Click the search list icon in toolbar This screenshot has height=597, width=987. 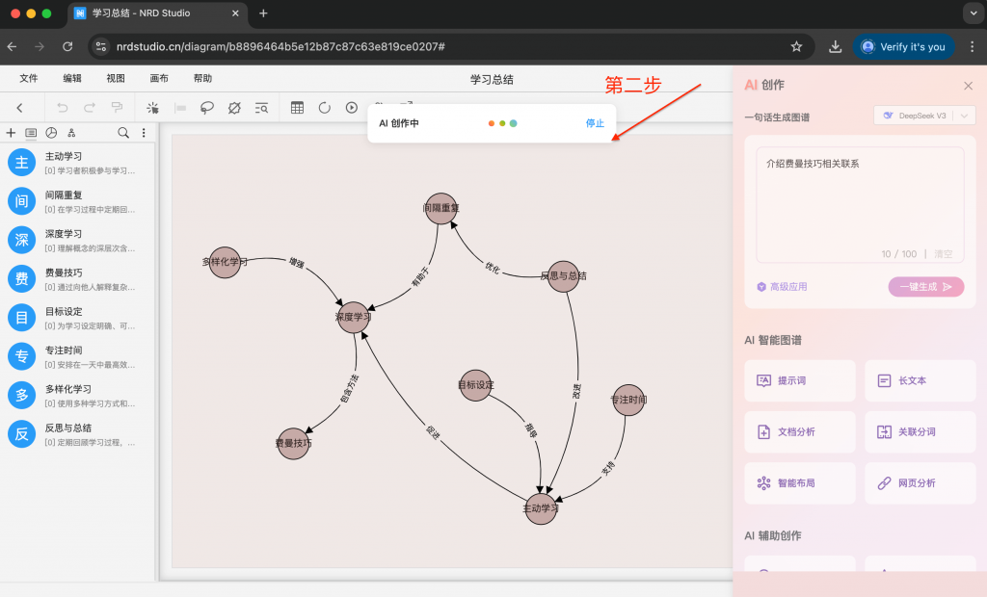coord(261,108)
